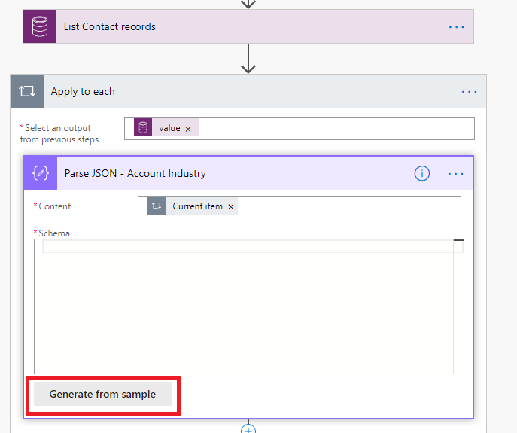This screenshot has width=517, height=433.
Task: Click the List Contact records database icon
Action: click(40, 26)
